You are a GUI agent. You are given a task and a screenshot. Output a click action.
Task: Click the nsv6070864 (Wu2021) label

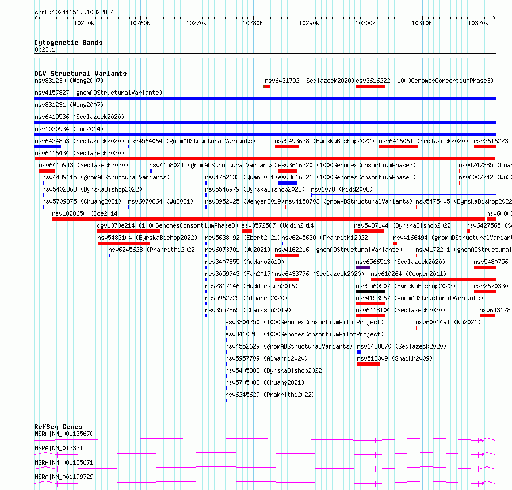pos(161,201)
